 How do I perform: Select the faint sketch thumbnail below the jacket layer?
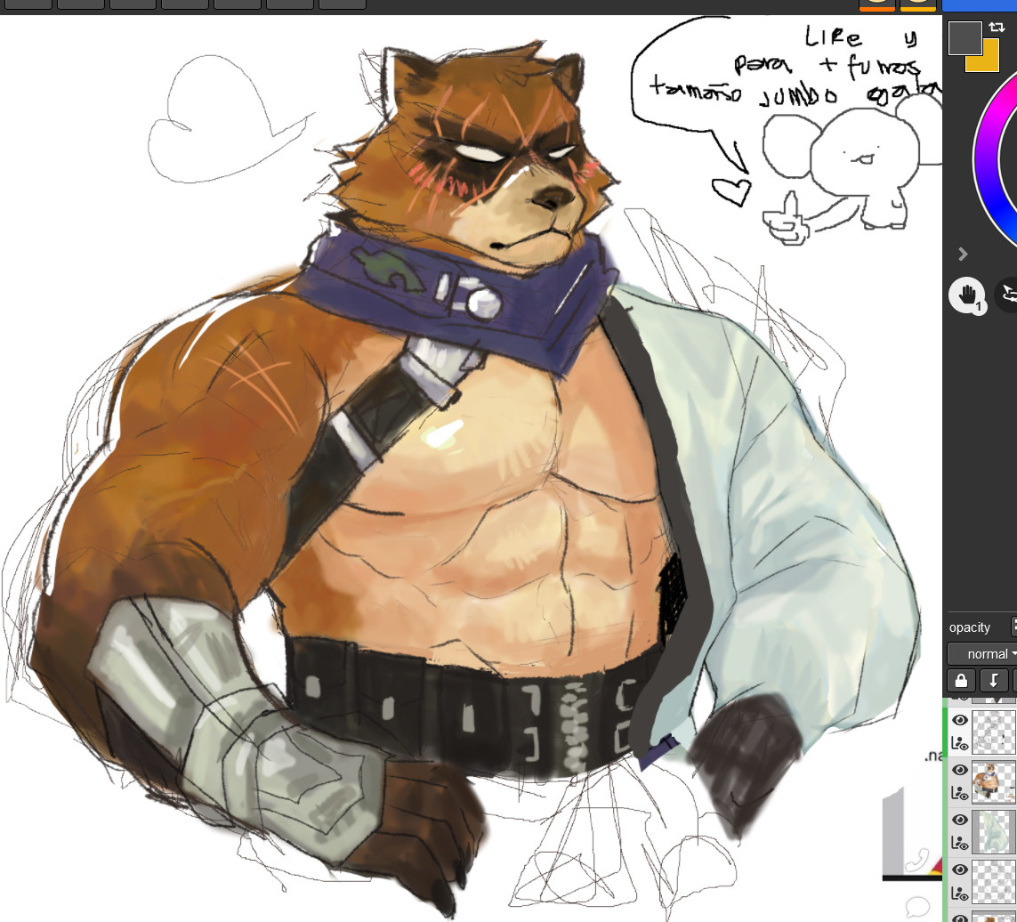point(994,881)
